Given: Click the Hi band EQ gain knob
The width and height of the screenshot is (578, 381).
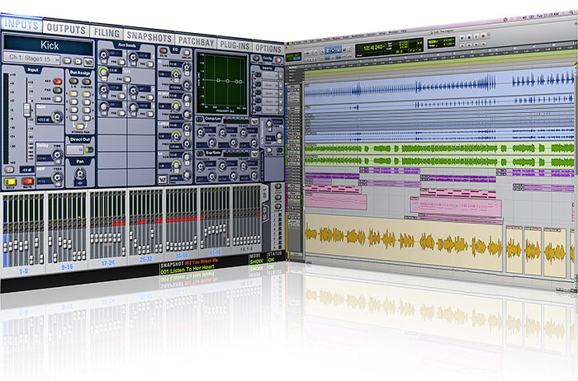Looking at the screenshot, I should coord(187,67).
